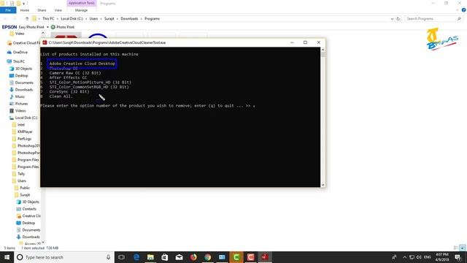Select the Adobe Cleaner Tool taskbar icon
This screenshot has width=467, height=263.
265,257
